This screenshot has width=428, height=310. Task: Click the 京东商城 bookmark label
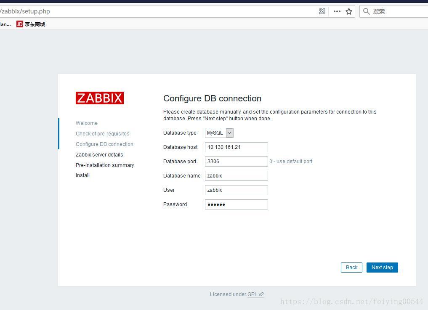(35, 24)
